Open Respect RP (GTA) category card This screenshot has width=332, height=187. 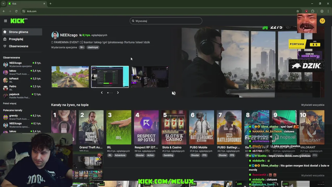pos(146,127)
